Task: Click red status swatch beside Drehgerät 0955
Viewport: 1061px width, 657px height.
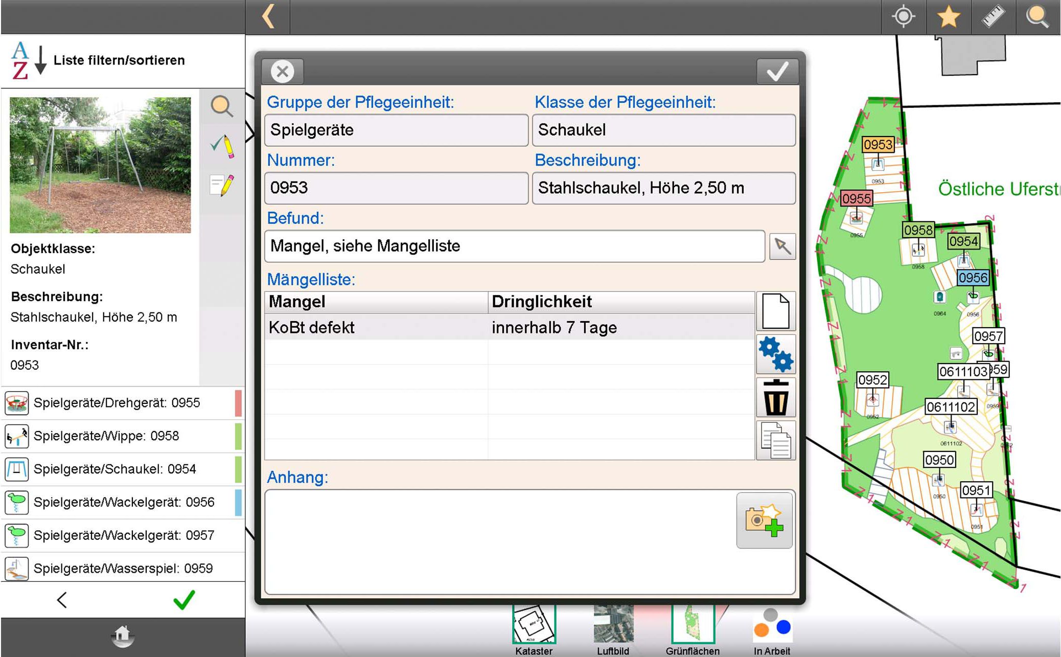Action: [x=238, y=403]
